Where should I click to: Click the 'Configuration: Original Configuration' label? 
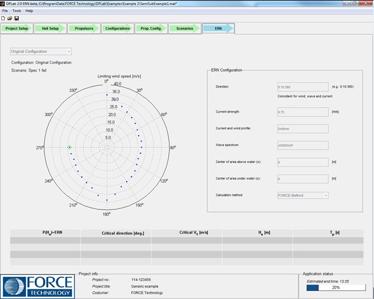(x=41, y=62)
